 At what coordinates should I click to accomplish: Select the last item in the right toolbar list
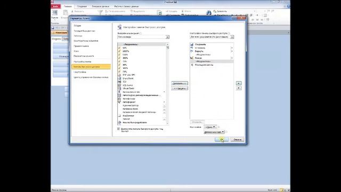(x=212, y=65)
